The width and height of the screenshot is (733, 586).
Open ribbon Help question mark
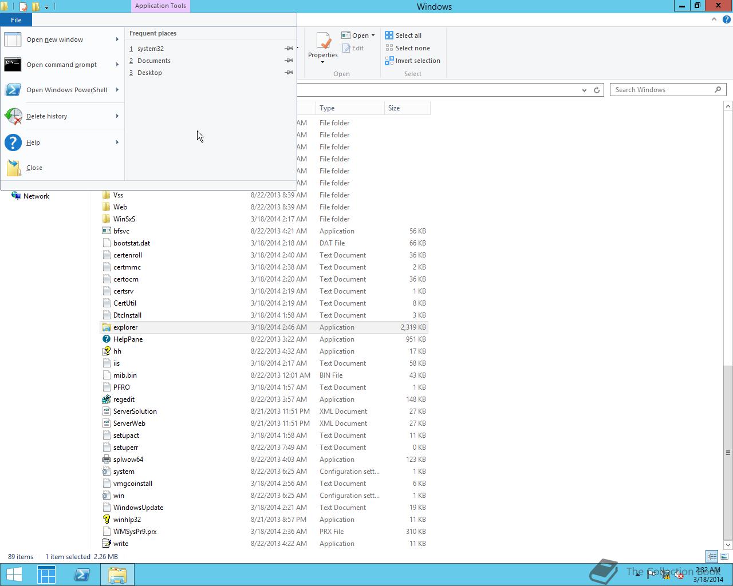pos(726,19)
